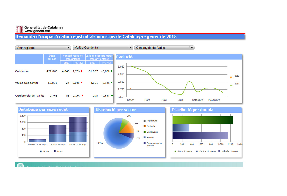Click the De 25 a 44 anys bar
The image size is (287, 196).
coord(58,133)
